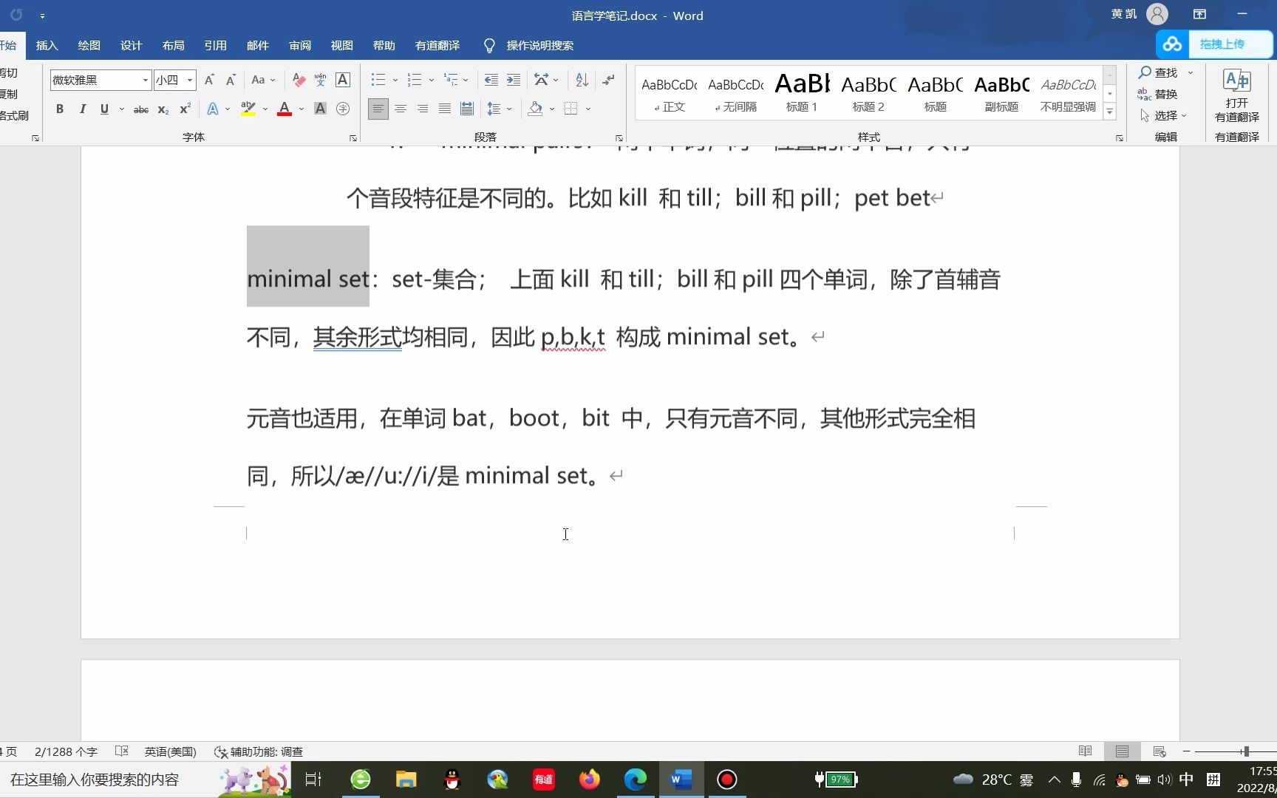Open the font name dropdown
This screenshot has height=798, width=1277.
coord(145,80)
